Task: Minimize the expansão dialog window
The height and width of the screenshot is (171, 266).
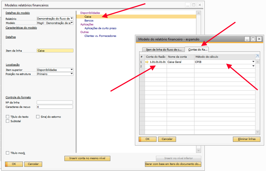Action: coord(247,39)
